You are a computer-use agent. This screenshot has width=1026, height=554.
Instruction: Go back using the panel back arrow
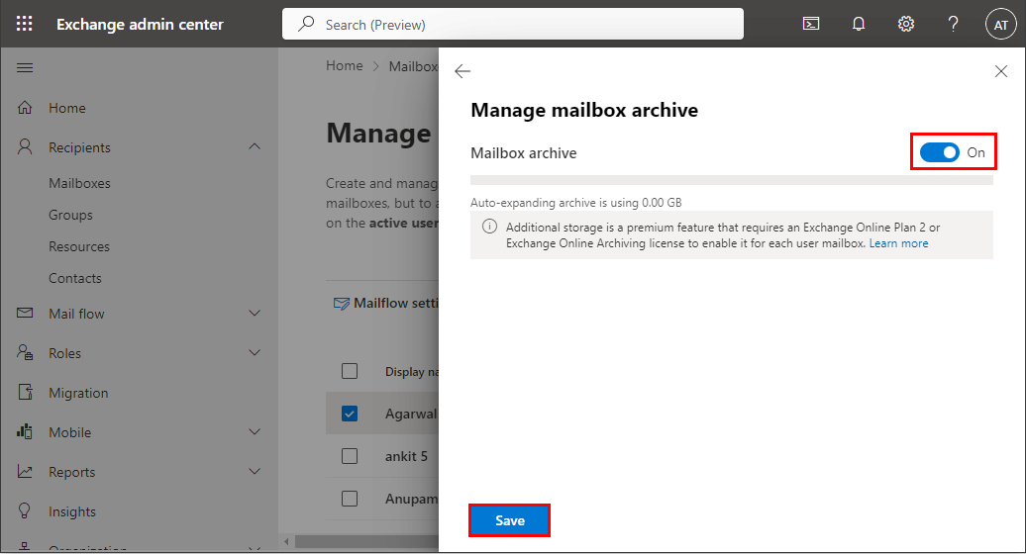pyautogui.click(x=462, y=71)
